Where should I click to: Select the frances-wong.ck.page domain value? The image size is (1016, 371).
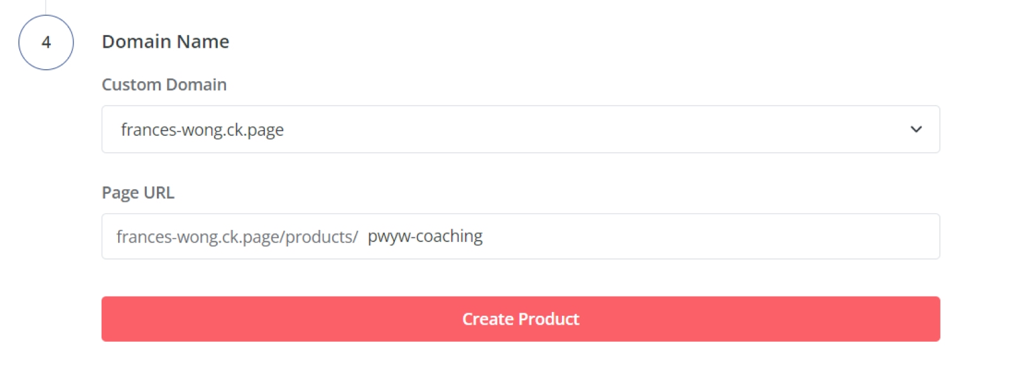202,130
